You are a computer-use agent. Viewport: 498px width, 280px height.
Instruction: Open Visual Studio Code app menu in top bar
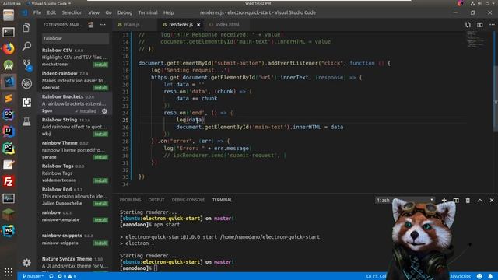tap(49, 3)
